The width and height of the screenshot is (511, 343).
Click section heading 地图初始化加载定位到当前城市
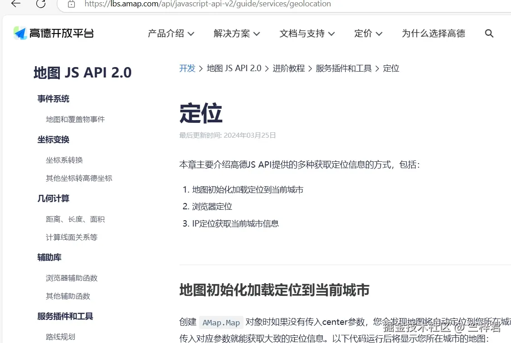click(x=274, y=290)
